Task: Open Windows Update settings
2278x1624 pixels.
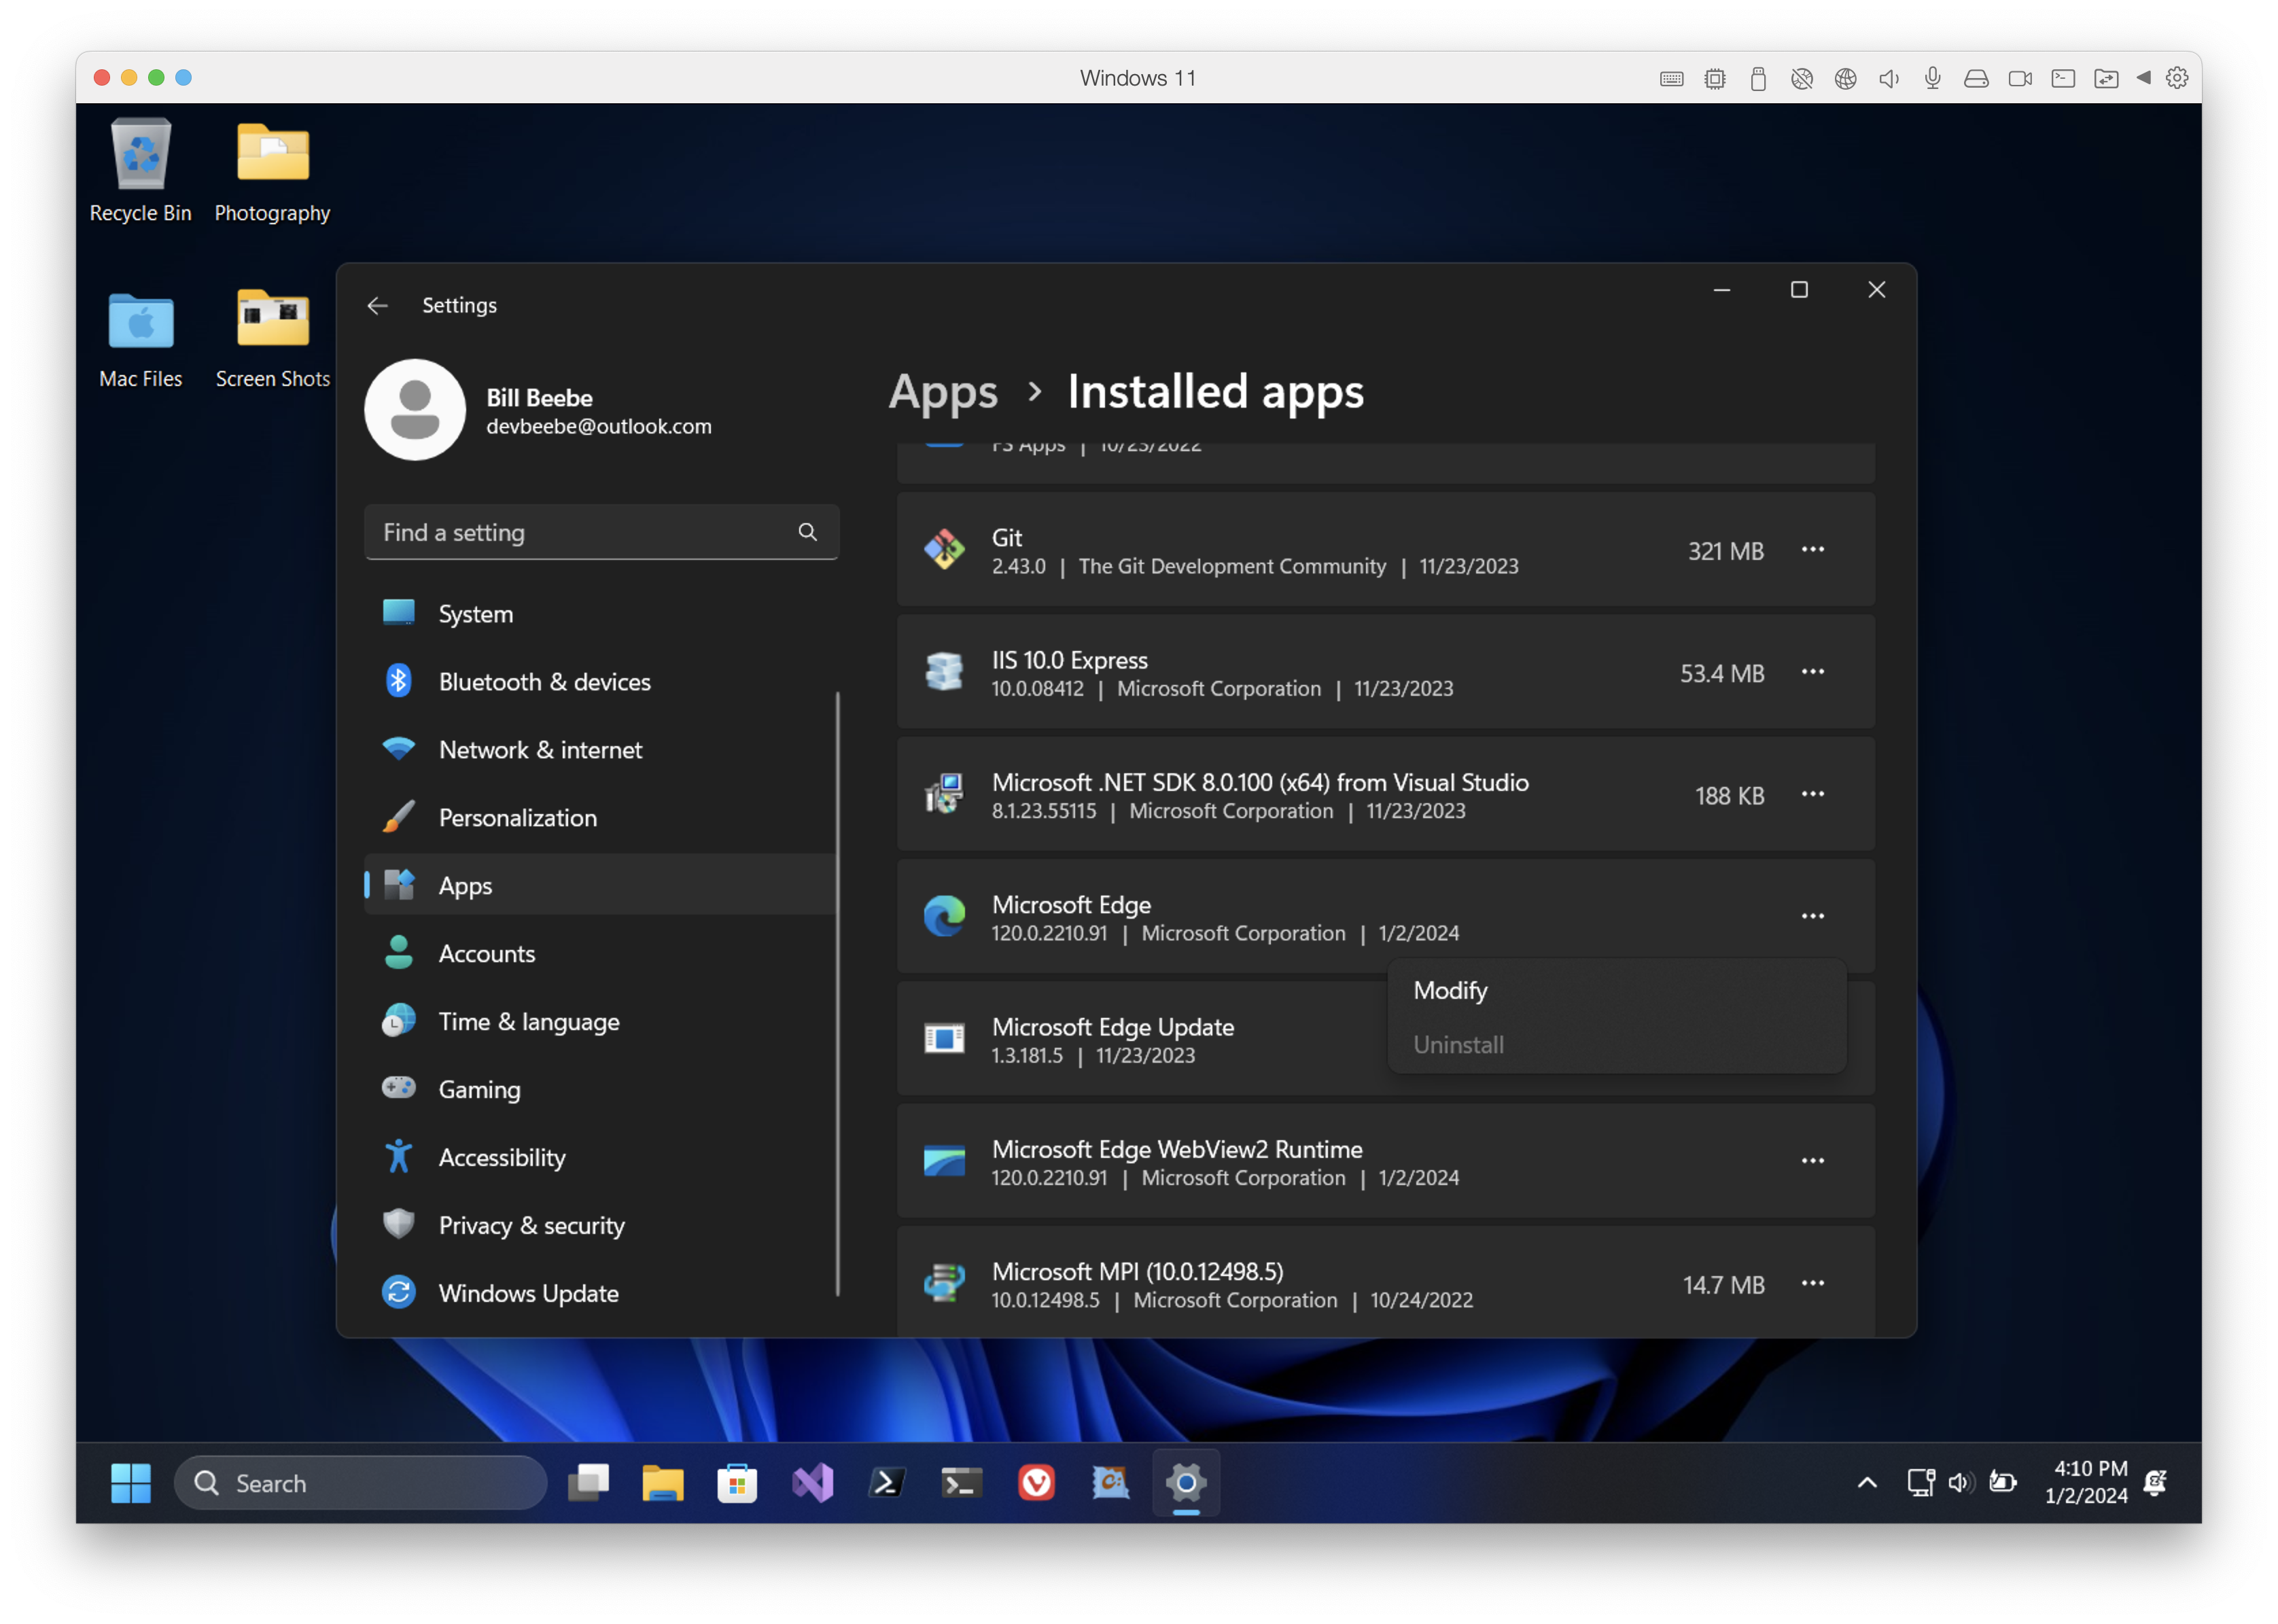Action: [600, 1294]
